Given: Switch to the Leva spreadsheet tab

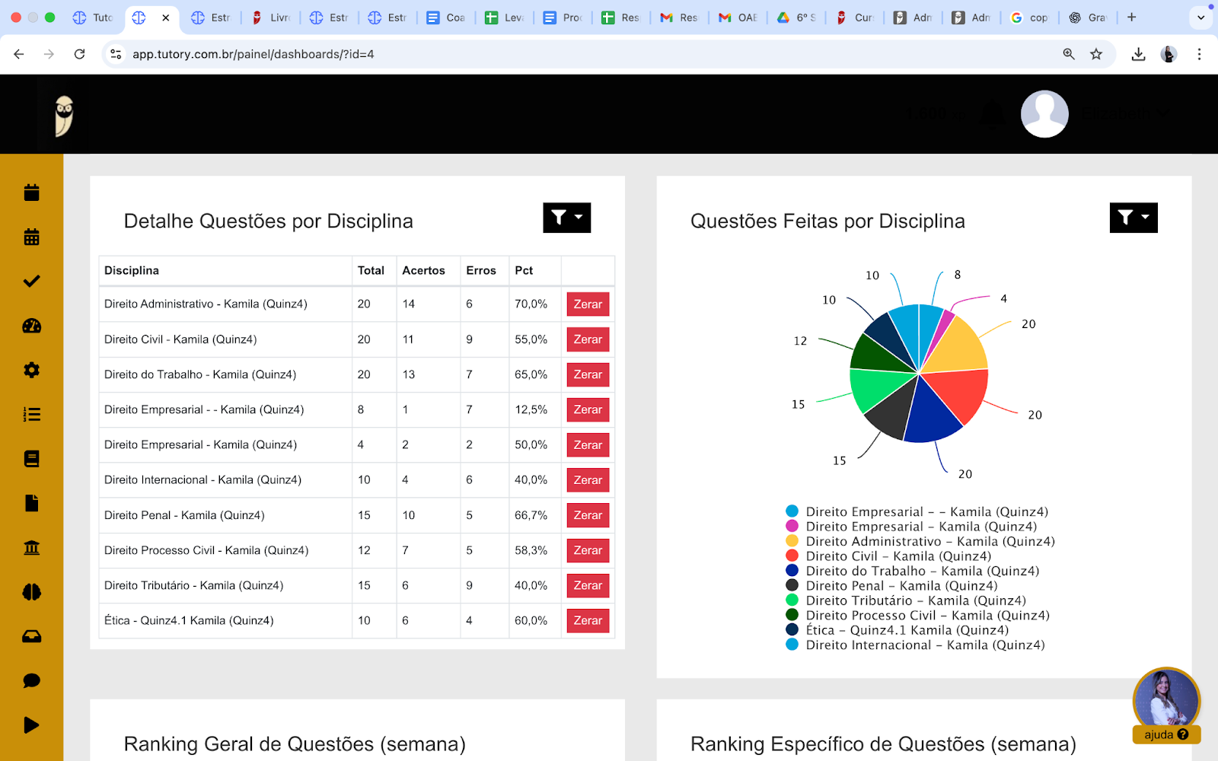Looking at the screenshot, I should point(505,18).
